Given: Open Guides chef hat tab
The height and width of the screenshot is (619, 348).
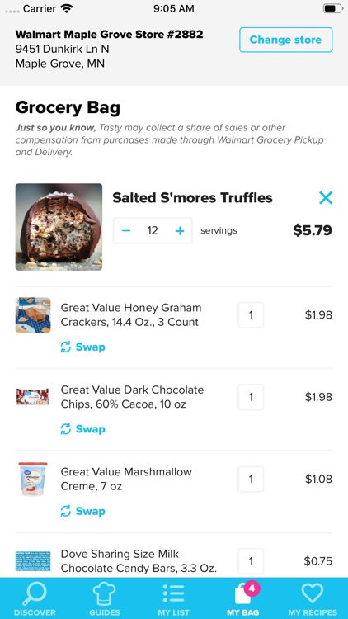Looking at the screenshot, I should [104, 598].
